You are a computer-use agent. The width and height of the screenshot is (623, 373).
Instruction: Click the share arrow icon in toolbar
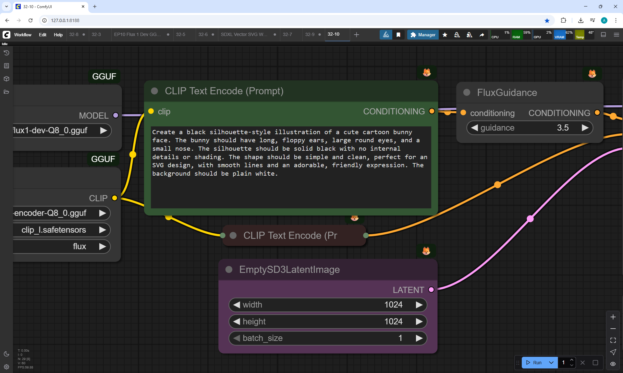(x=482, y=35)
